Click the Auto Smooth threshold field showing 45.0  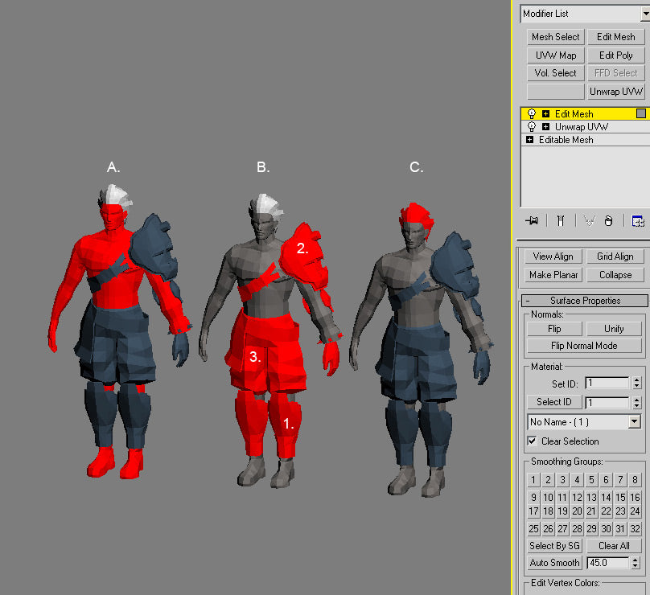point(609,563)
